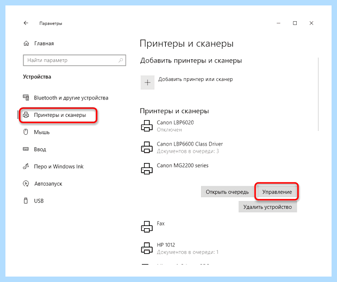
Task: Click the Home icon beside Главная
Action: (26, 43)
